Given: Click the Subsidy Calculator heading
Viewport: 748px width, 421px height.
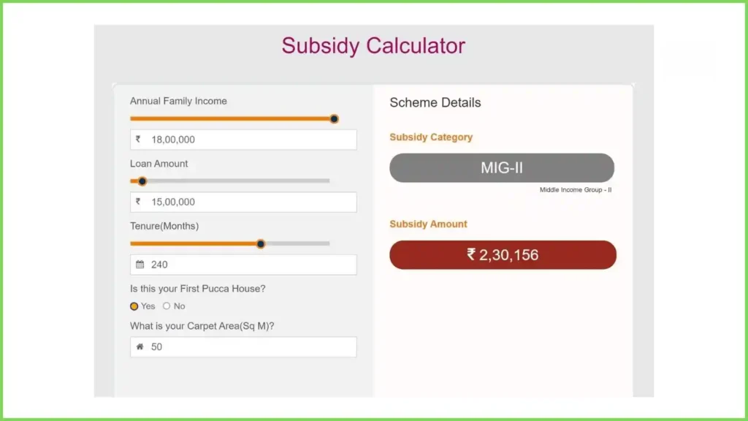Looking at the screenshot, I should [x=373, y=46].
